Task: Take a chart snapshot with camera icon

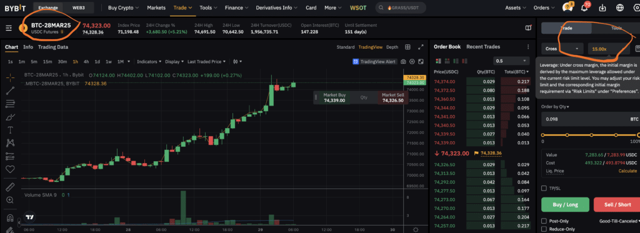Action: coord(403,62)
